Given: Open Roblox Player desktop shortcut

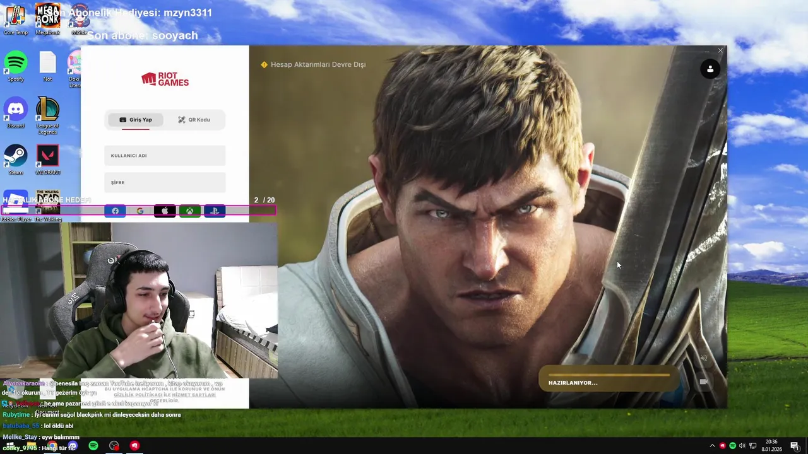Looking at the screenshot, I should coord(16,206).
